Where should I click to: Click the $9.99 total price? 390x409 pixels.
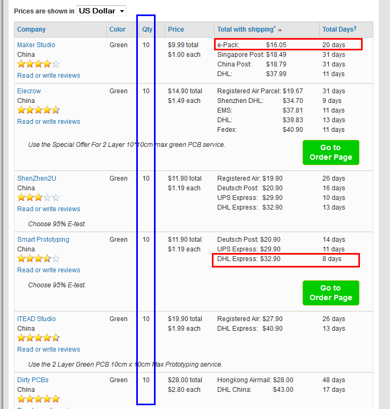click(183, 45)
